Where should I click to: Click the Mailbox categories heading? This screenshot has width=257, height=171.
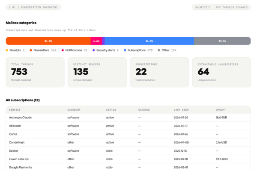click(21, 23)
